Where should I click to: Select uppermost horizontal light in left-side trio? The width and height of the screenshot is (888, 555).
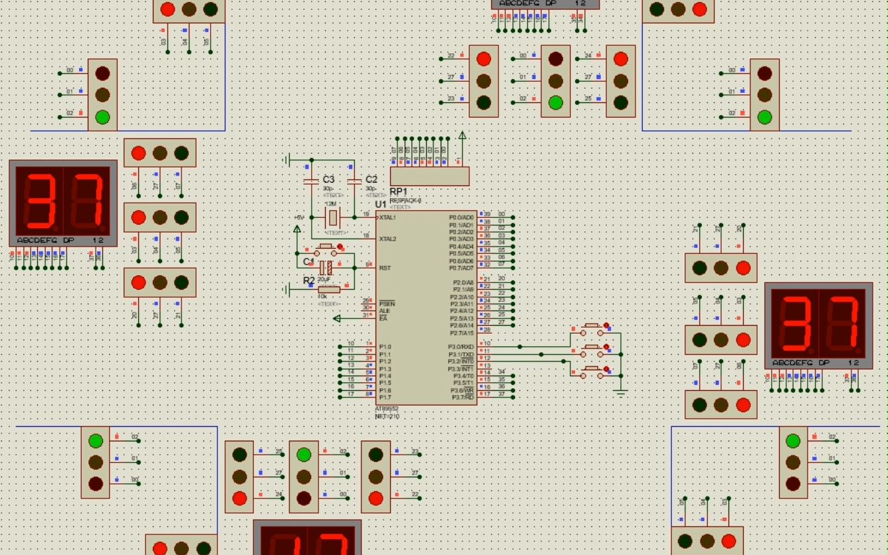pyautogui.click(x=160, y=153)
